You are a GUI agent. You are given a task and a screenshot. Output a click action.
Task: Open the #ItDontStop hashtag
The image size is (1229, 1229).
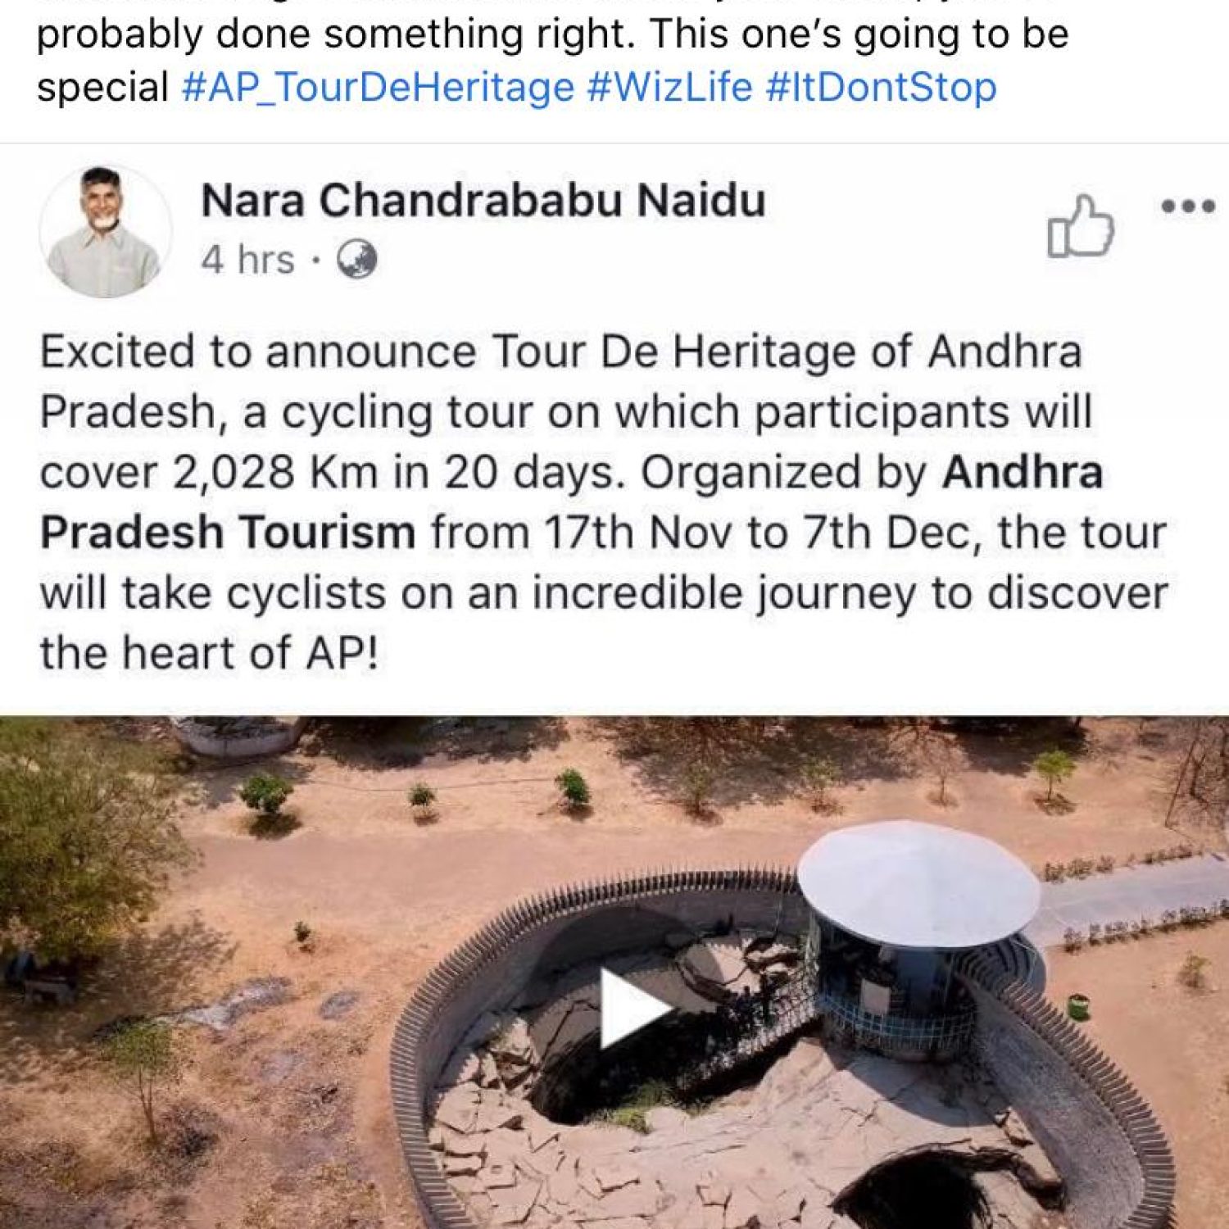[x=881, y=88]
